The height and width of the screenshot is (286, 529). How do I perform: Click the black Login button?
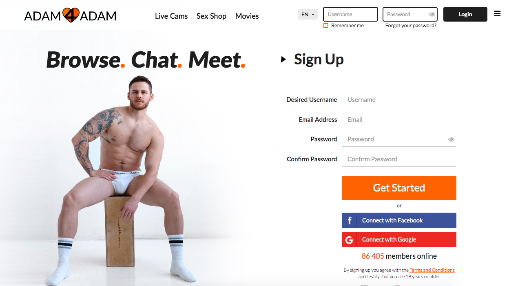tap(465, 14)
